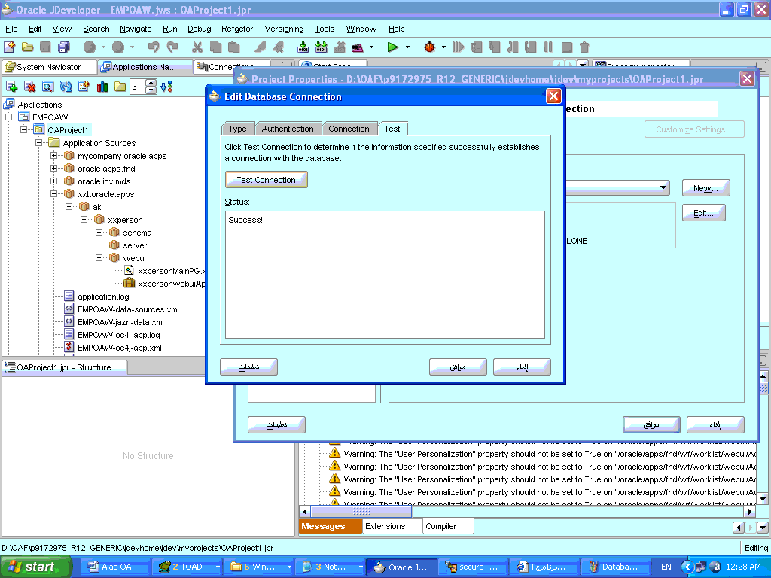
Task: Open the Run toolbar dropdown arrow
Action: point(407,47)
